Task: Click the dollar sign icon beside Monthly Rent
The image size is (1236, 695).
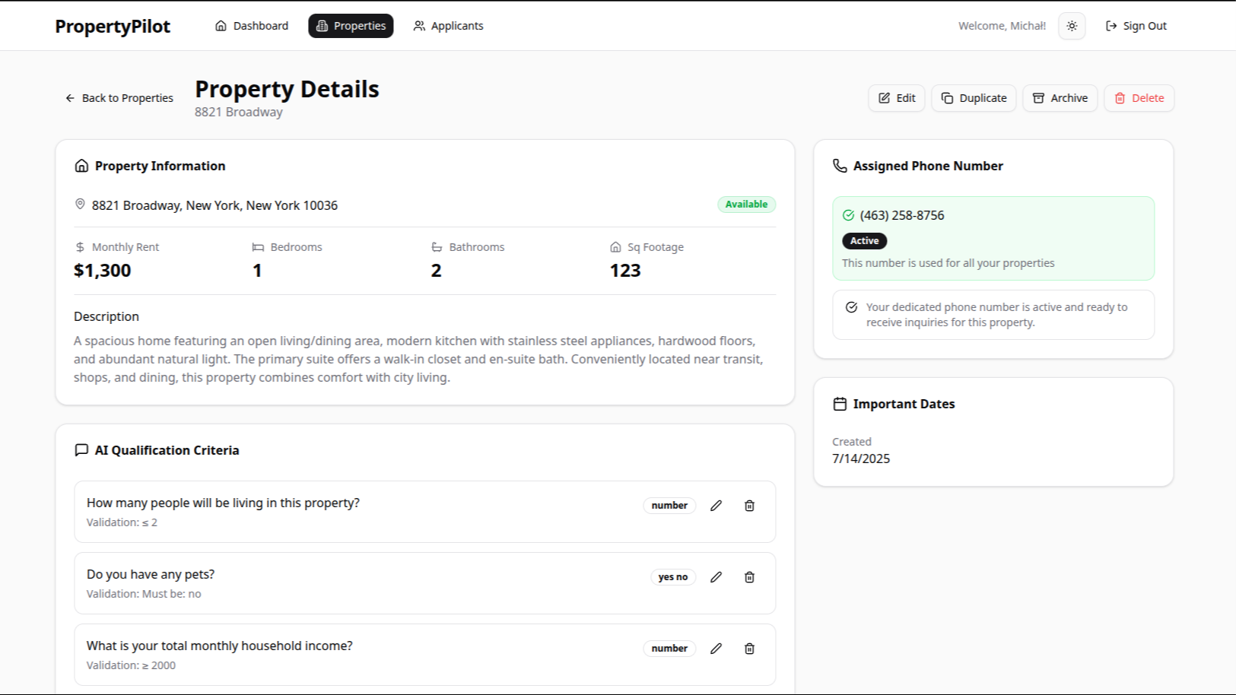Action: coord(78,246)
